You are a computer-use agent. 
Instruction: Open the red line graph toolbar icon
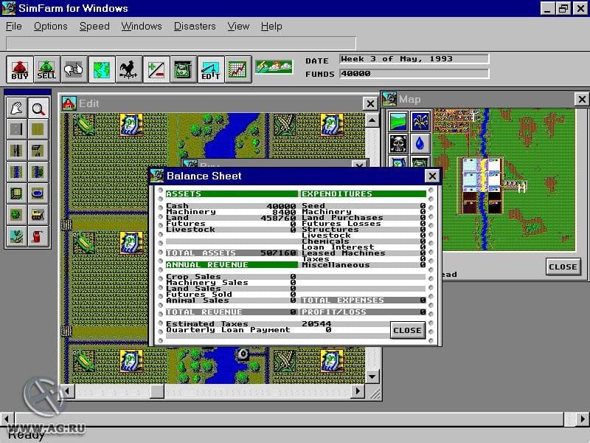(x=237, y=69)
